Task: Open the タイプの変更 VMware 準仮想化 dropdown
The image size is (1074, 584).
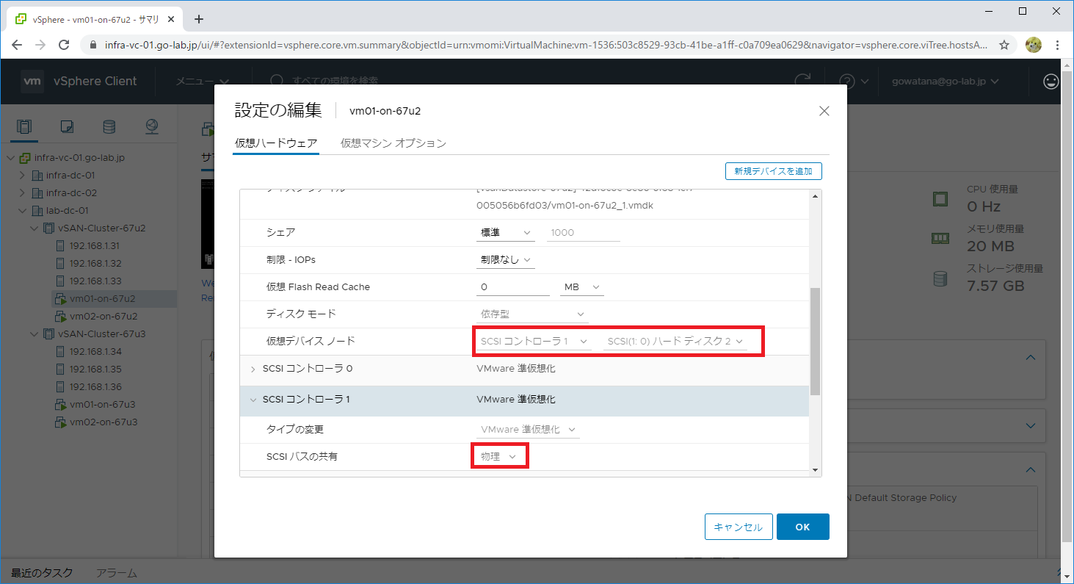Action: (x=528, y=429)
